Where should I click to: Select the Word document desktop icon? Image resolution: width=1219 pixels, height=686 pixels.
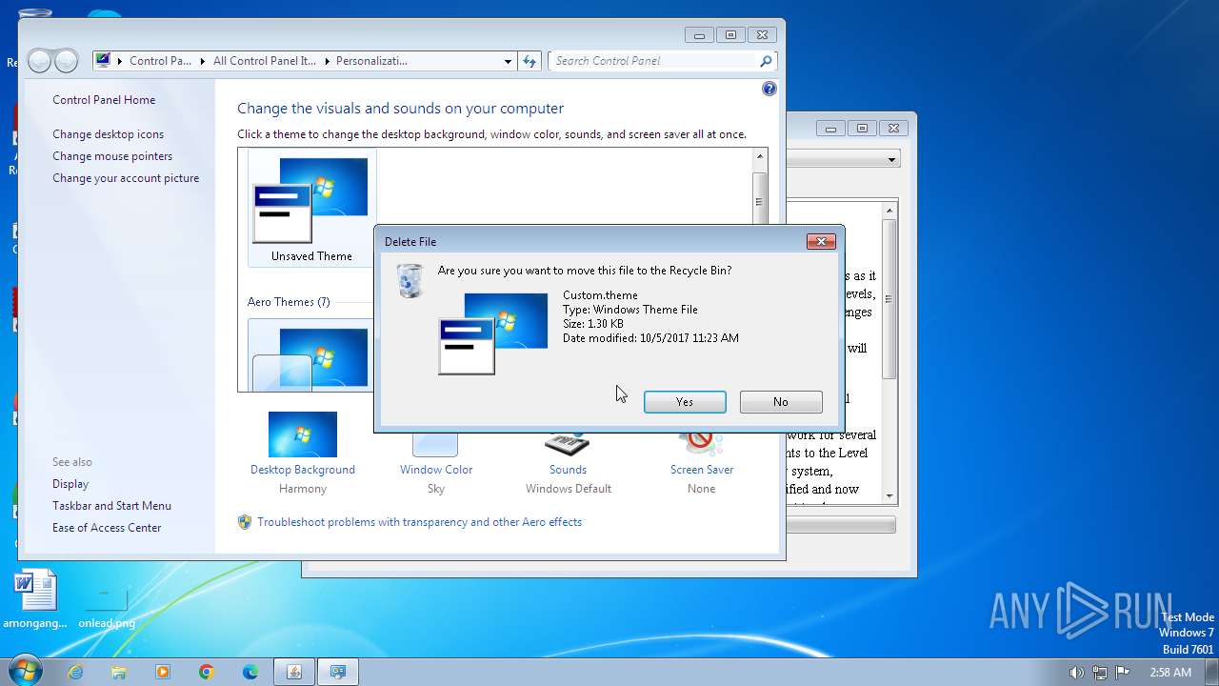[35, 600]
